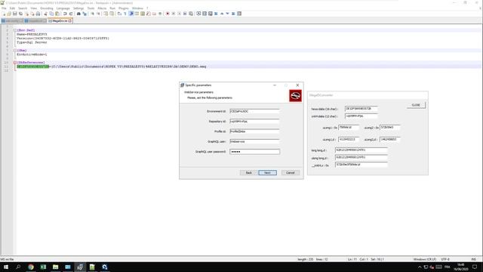Click the red logo in Specific parameters dialog
This screenshot has width=483, height=272.
click(295, 96)
